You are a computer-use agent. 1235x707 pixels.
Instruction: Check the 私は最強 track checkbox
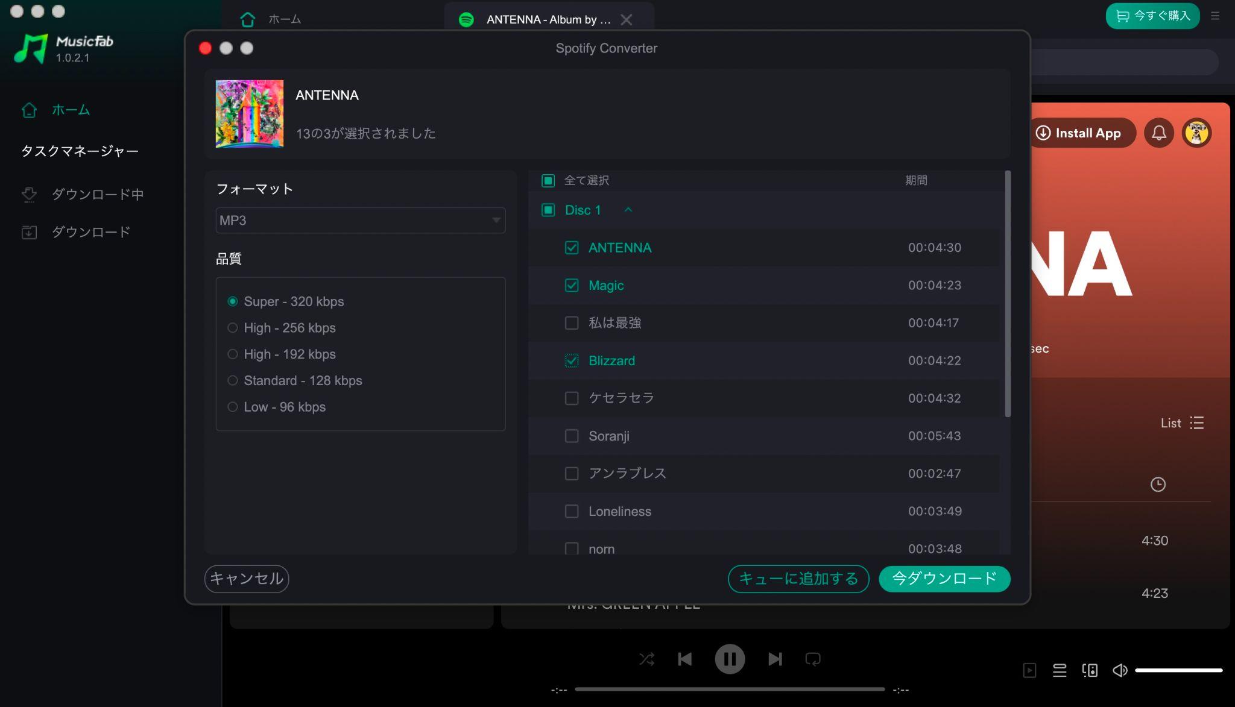tap(572, 323)
